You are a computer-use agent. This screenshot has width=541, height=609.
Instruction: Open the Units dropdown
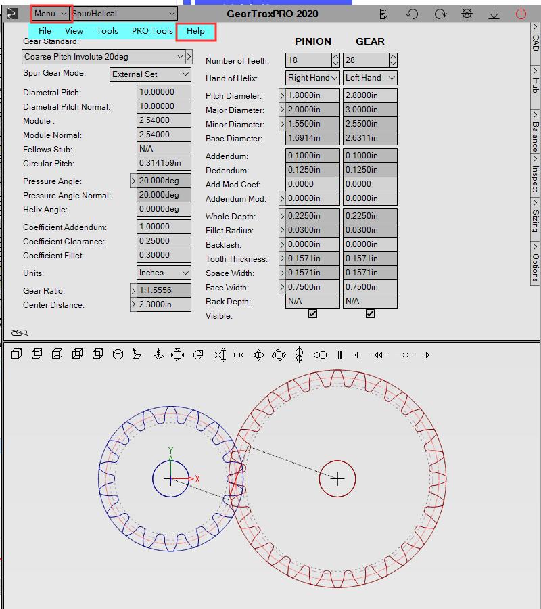coord(164,273)
